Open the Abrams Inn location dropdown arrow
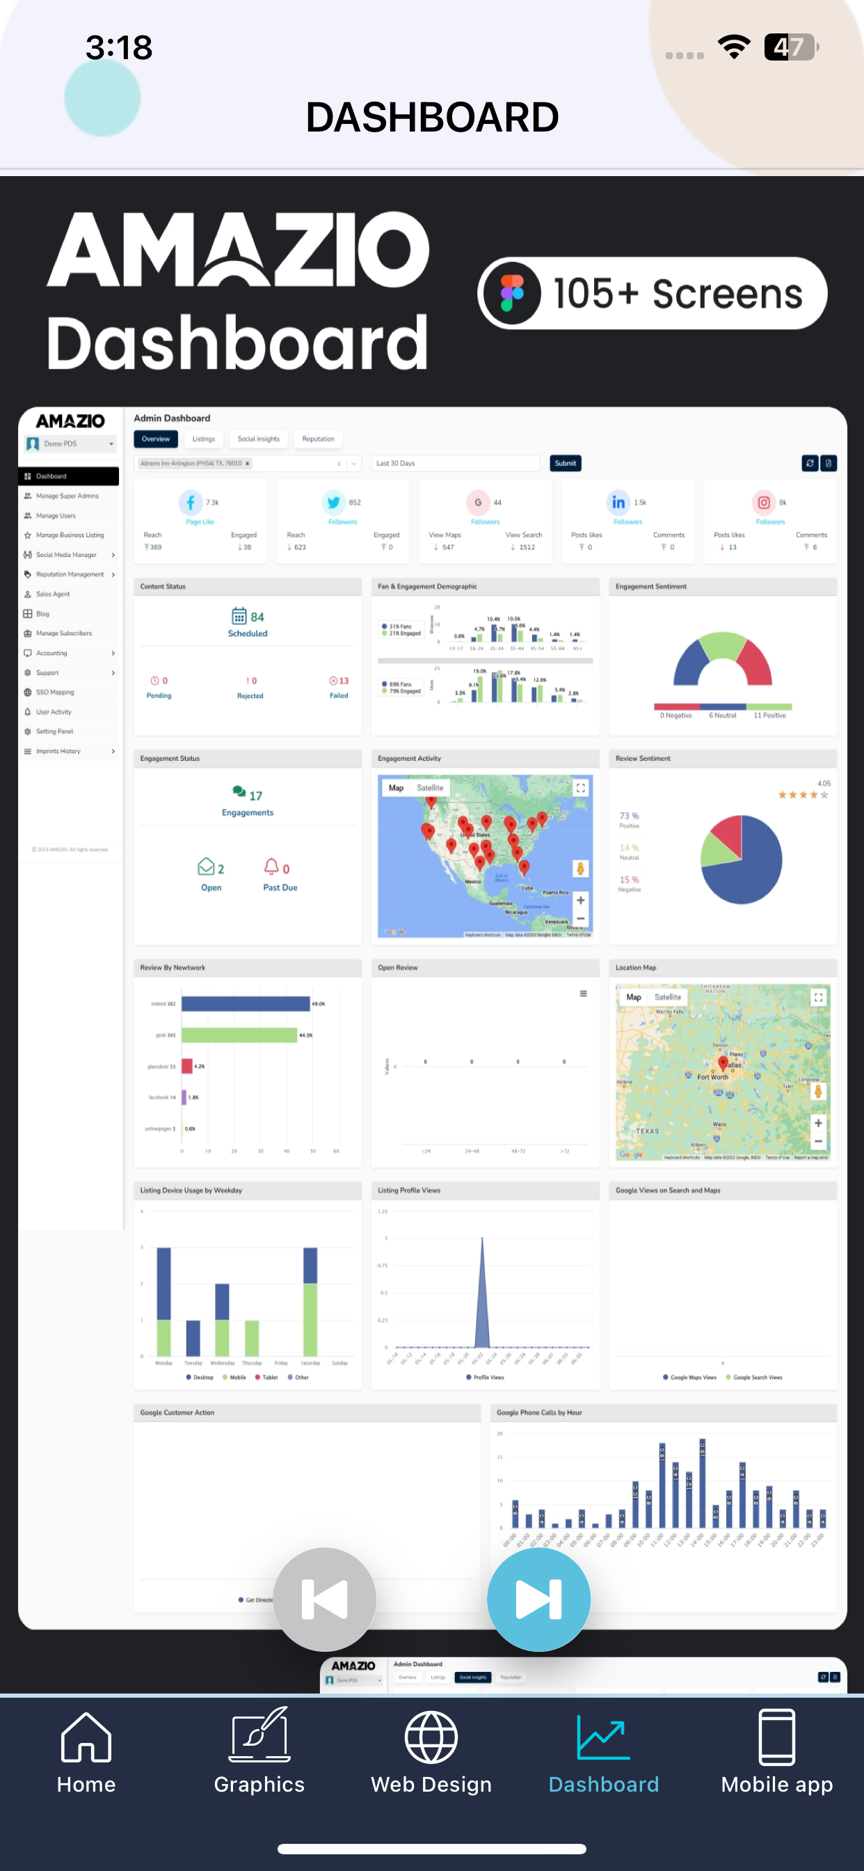 (x=353, y=464)
